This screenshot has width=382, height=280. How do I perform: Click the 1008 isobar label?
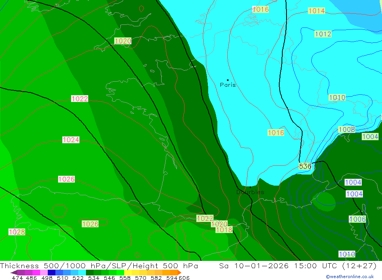tap(347, 129)
